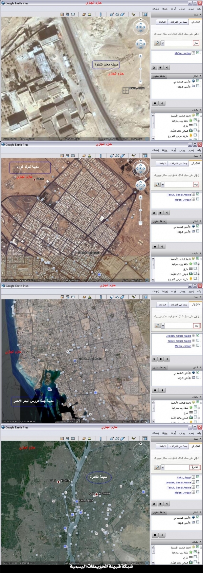Click Jeddah, Saudi Arabia link in Jeddah window
This screenshot has width=203, height=573.
coord(178,336)
